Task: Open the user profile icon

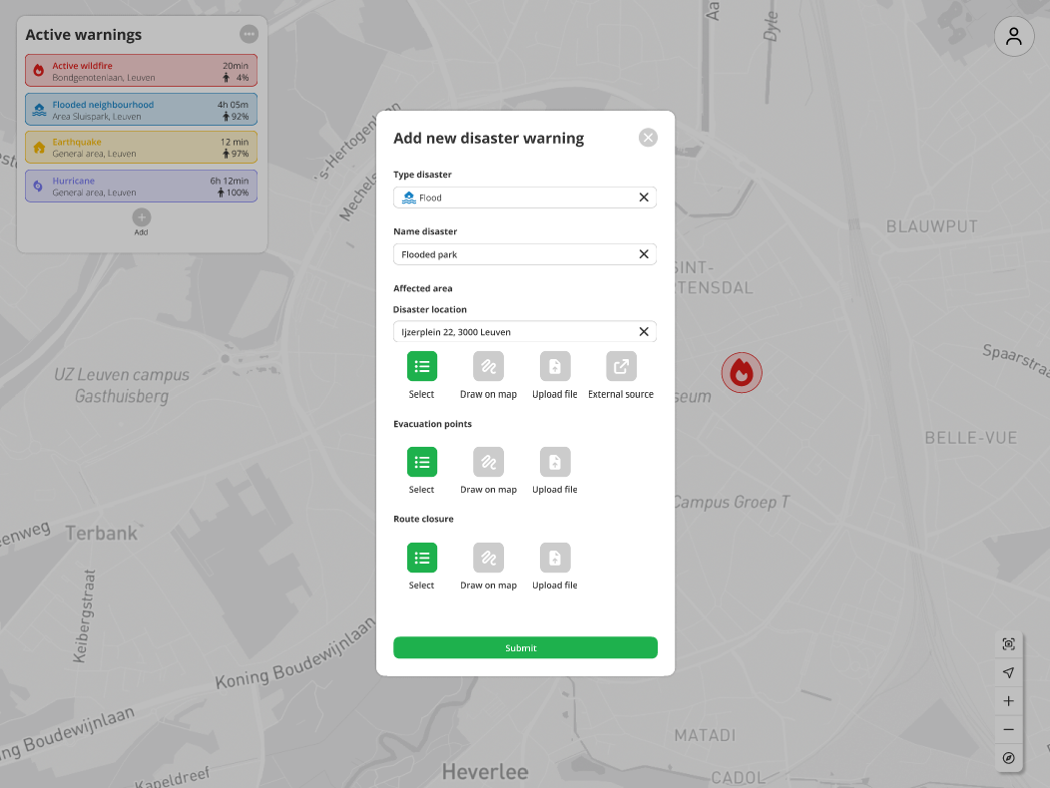Action: point(1014,36)
